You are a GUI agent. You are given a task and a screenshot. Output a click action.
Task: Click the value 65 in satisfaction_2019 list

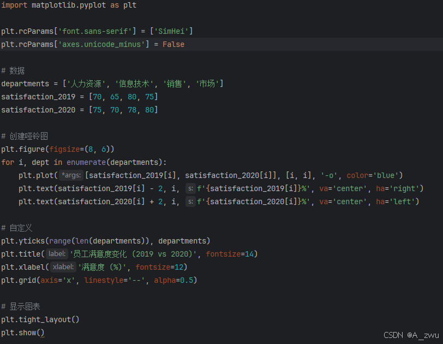(x=115, y=97)
